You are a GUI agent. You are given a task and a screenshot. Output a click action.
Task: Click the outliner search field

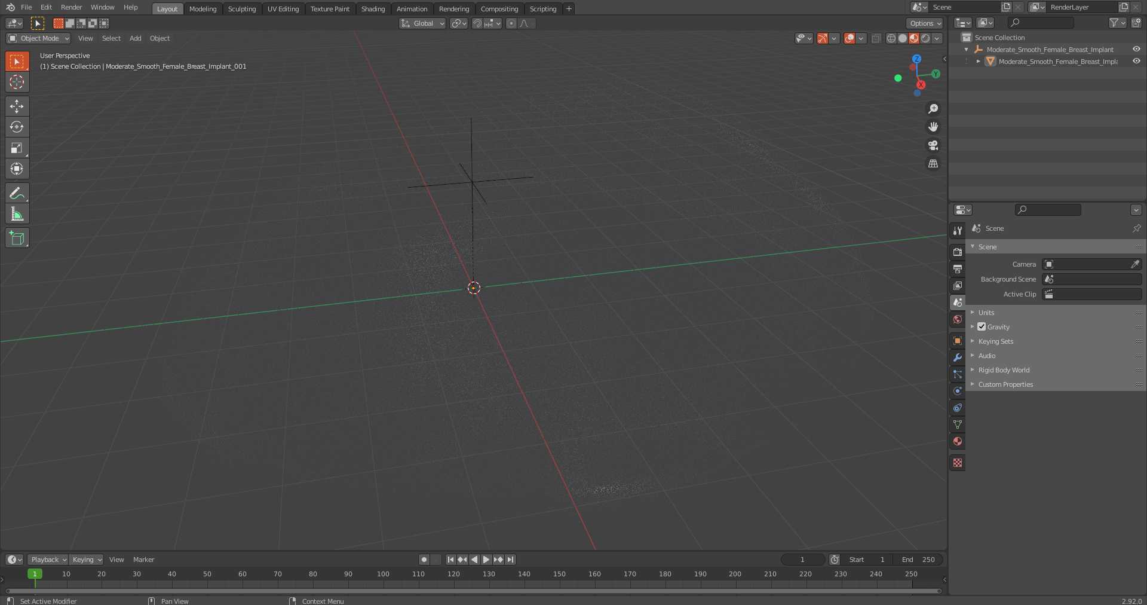(x=1041, y=23)
